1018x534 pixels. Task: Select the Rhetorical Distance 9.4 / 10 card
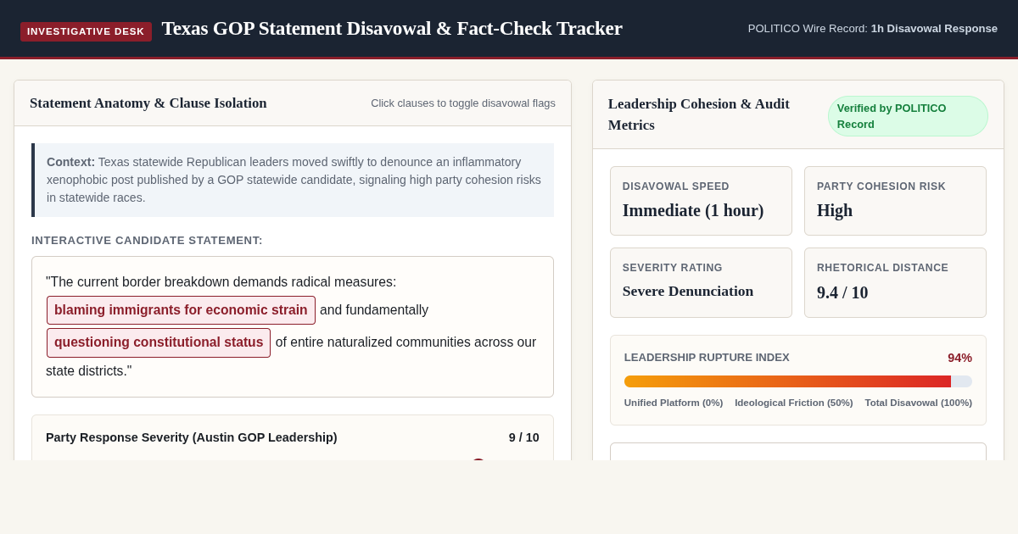895,282
